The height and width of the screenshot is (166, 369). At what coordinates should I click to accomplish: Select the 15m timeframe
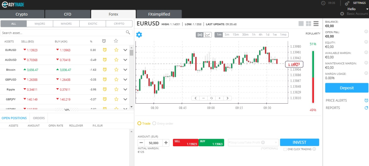coord(236,35)
